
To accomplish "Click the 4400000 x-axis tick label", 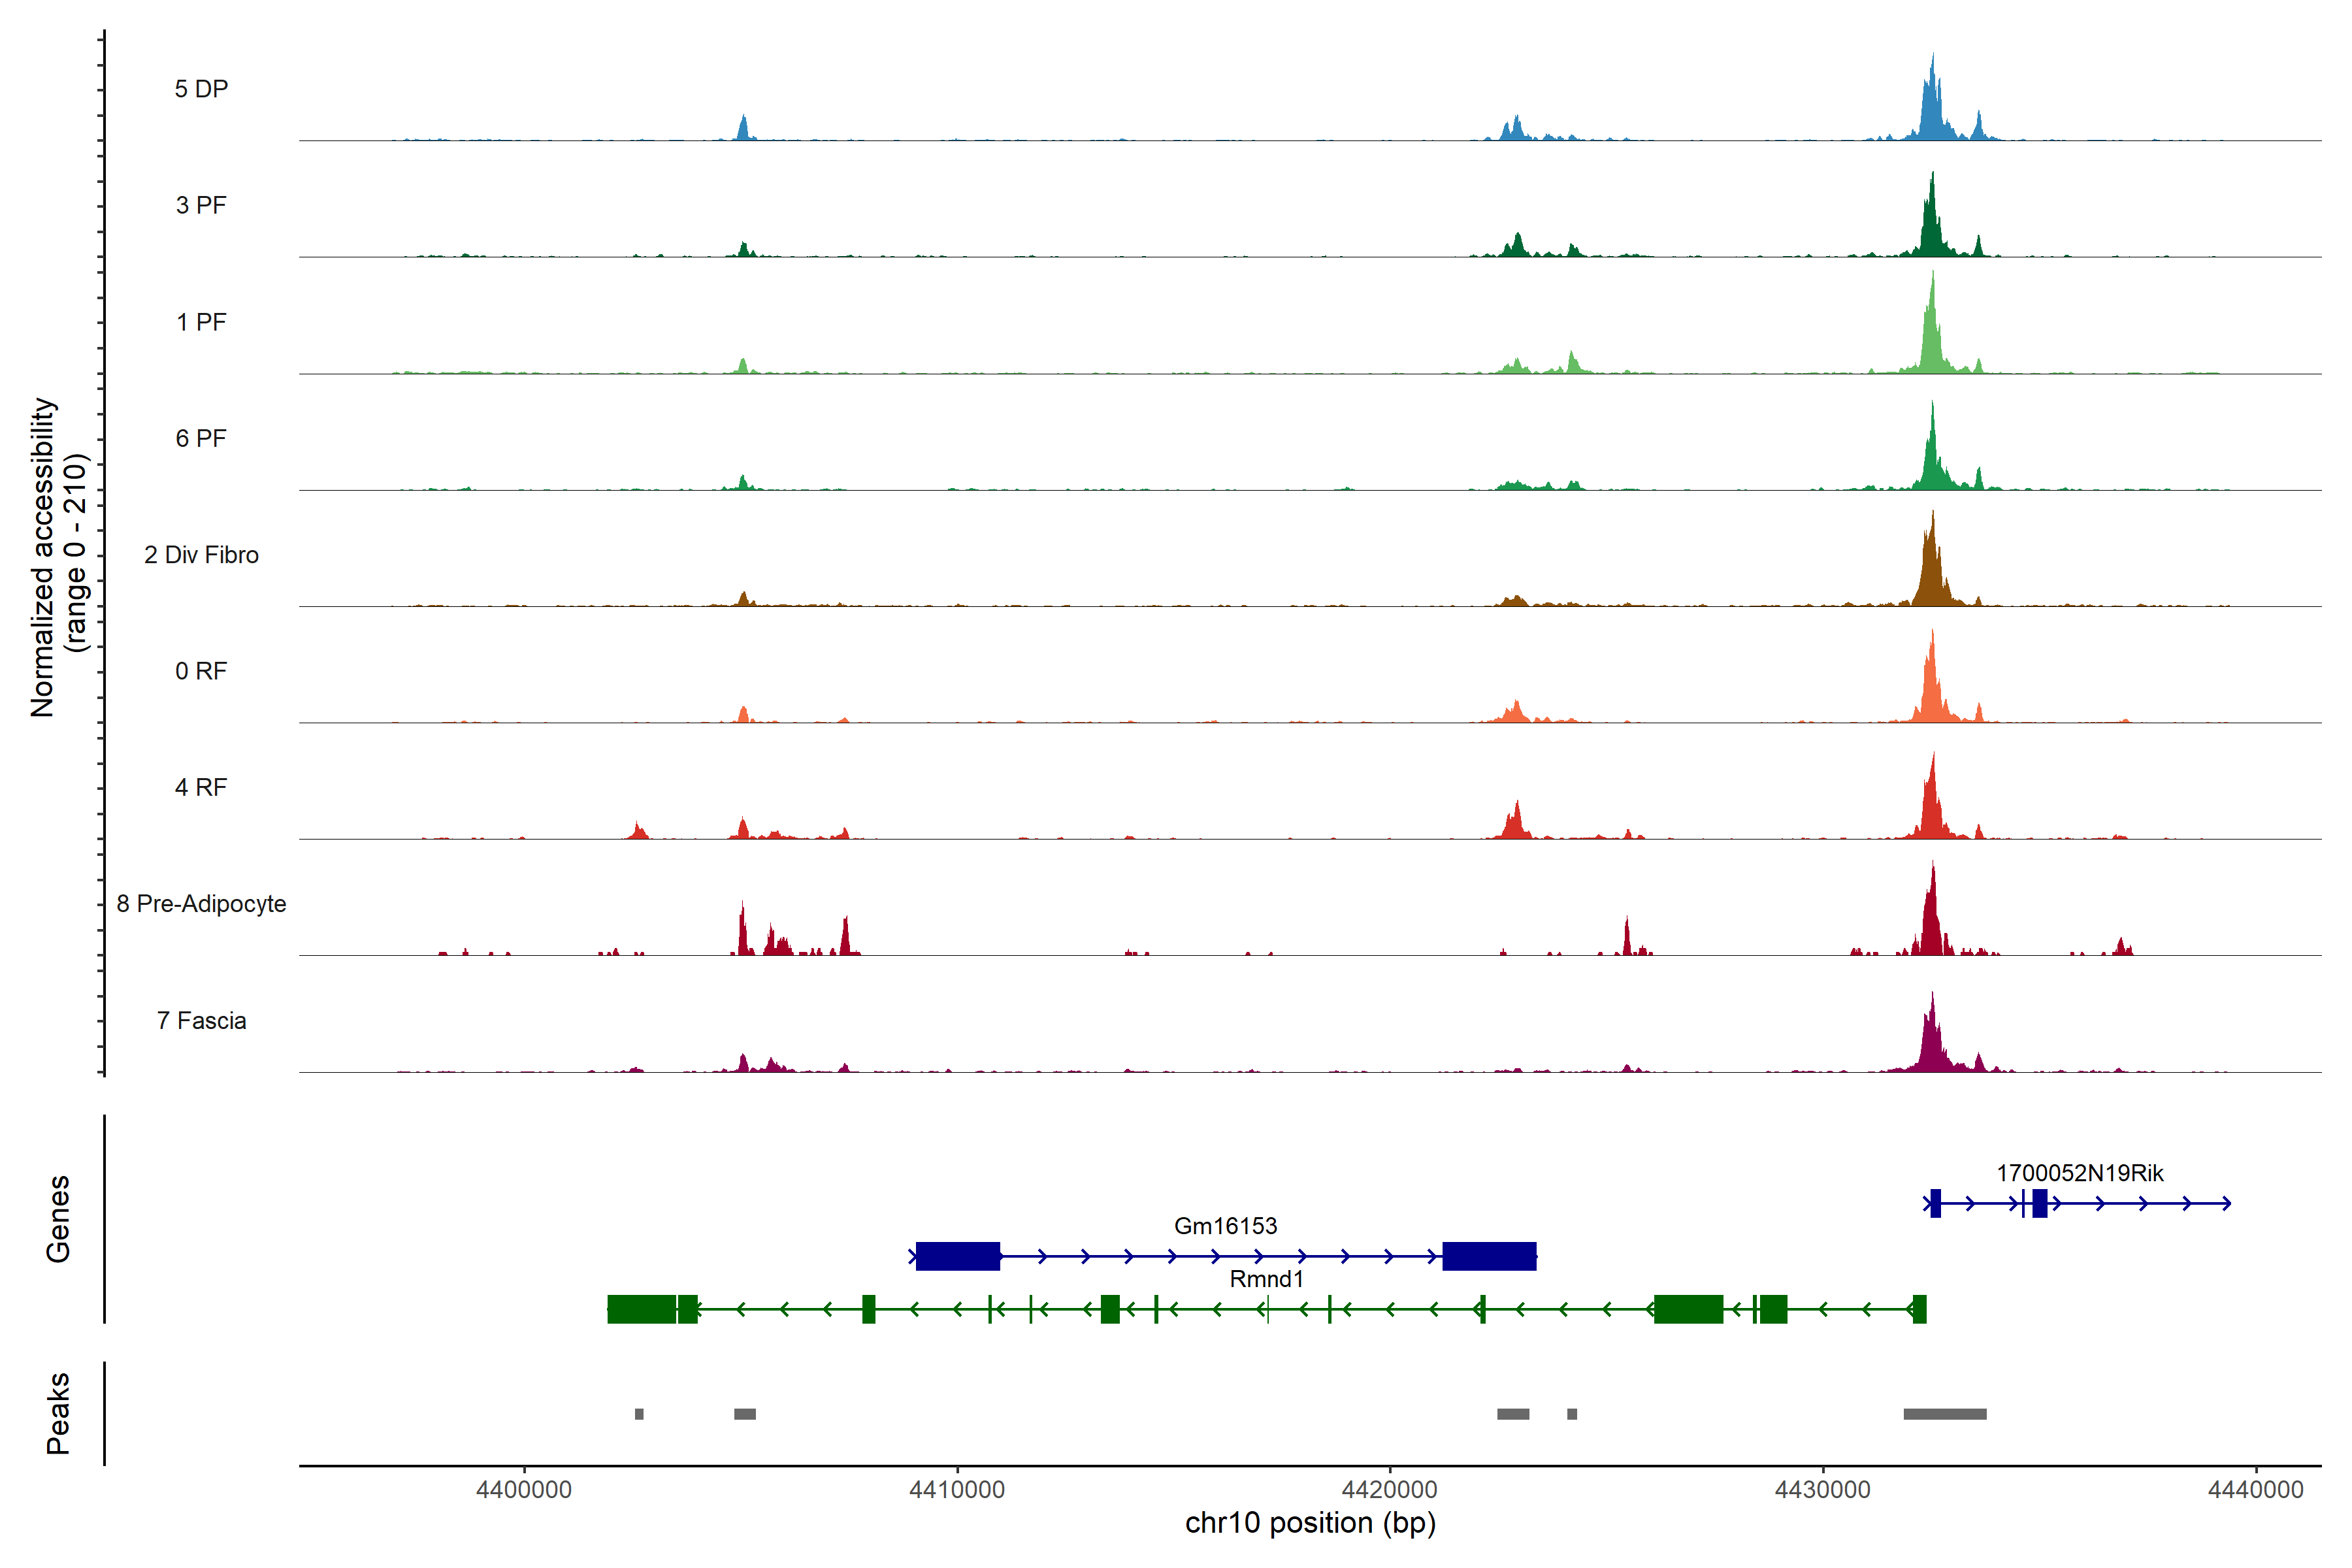I will pyautogui.click(x=524, y=1490).
